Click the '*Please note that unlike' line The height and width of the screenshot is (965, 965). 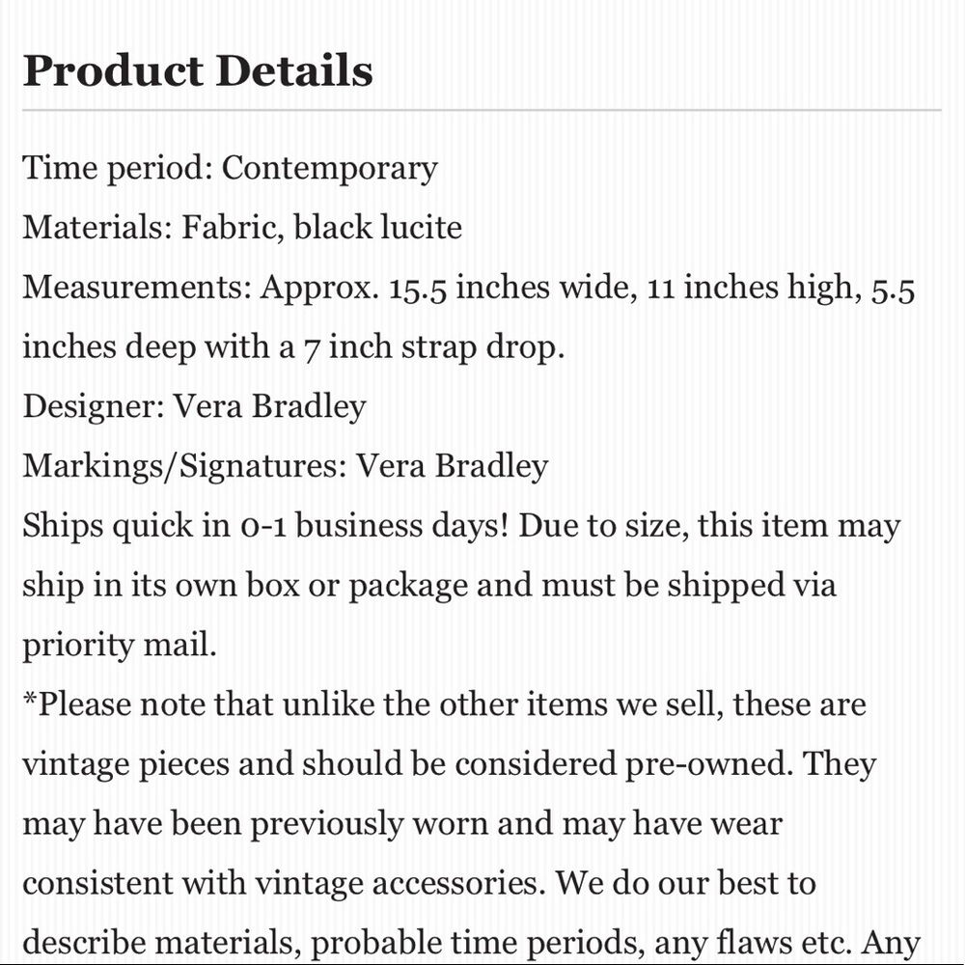[444, 704]
